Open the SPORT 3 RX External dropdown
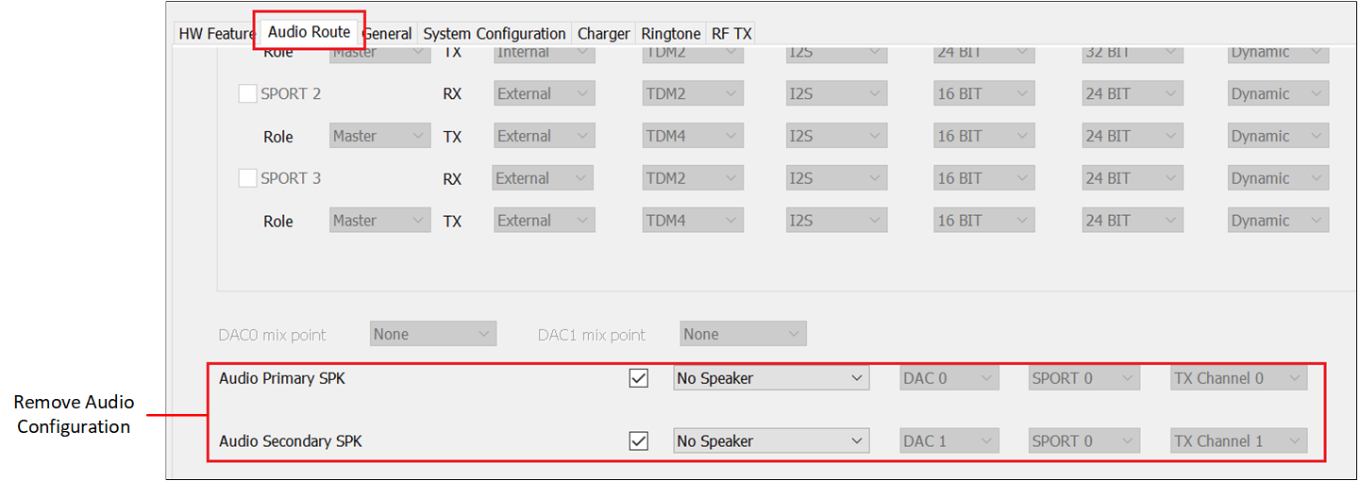The width and height of the screenshot is (1360, 481). pyautogui.click(x=543, y=178)
